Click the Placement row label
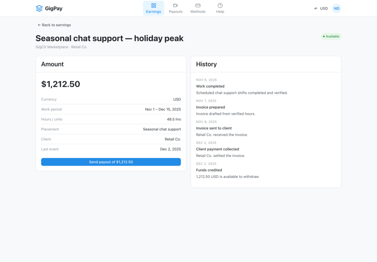The width and height of the screenshot is (377, 262). point(50,129)
